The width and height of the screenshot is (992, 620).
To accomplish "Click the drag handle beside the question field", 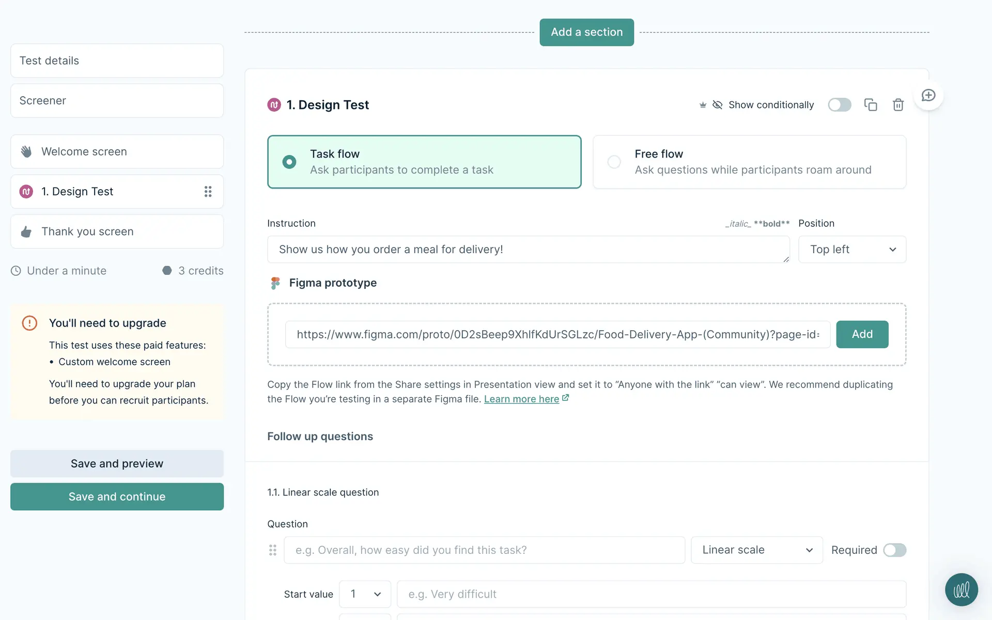I will pos(273,550).
